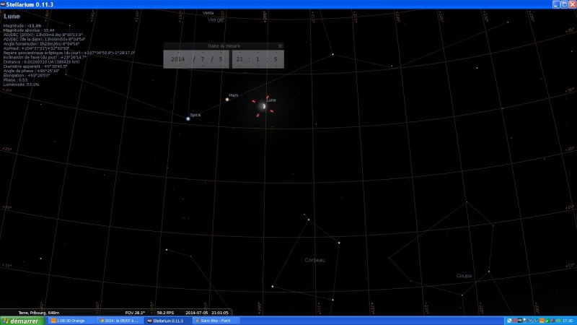
Task: Click the month field showing 7
Action: [x=203, y=59]
